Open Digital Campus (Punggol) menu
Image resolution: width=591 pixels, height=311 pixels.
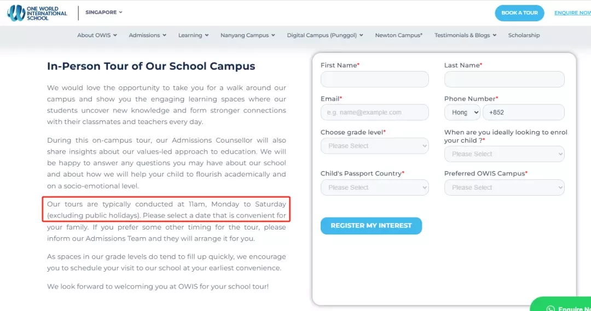click(325, 35)
